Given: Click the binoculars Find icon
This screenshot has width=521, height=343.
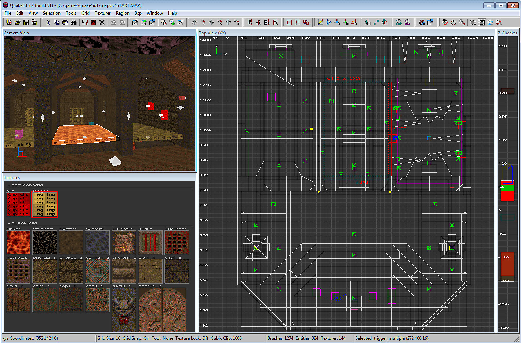Looking at the screenshot, I should [x=74, y=22].
